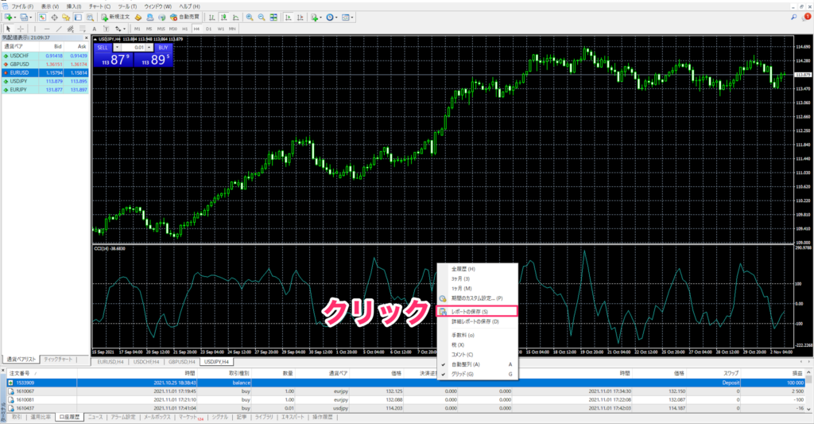The width and height of the screenshot is (814, 424).
Task: Open the アラーム設定 terminal tab
Action: pyautogui.click(x=123, y=418)
